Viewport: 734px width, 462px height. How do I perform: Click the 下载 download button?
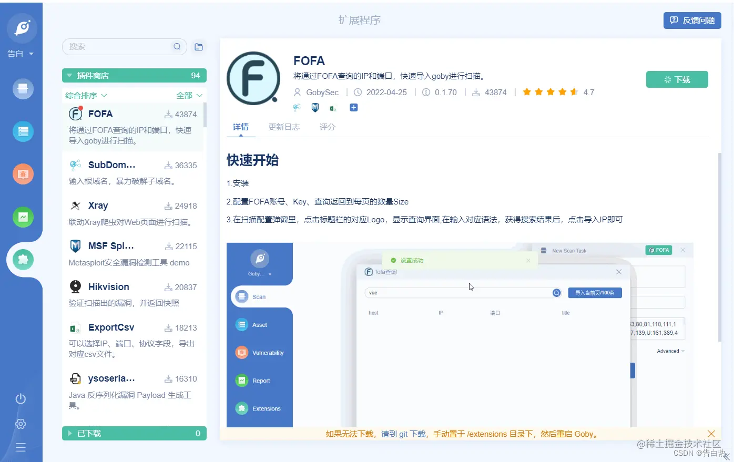(x=677, y=79)
